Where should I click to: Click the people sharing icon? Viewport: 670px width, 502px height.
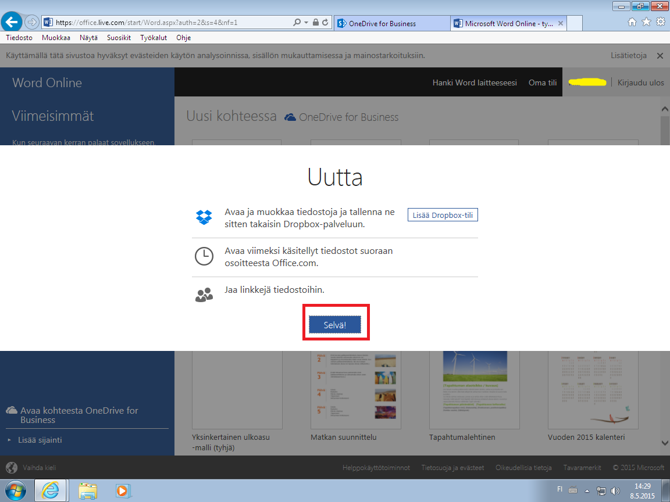[x=204, y=295]
